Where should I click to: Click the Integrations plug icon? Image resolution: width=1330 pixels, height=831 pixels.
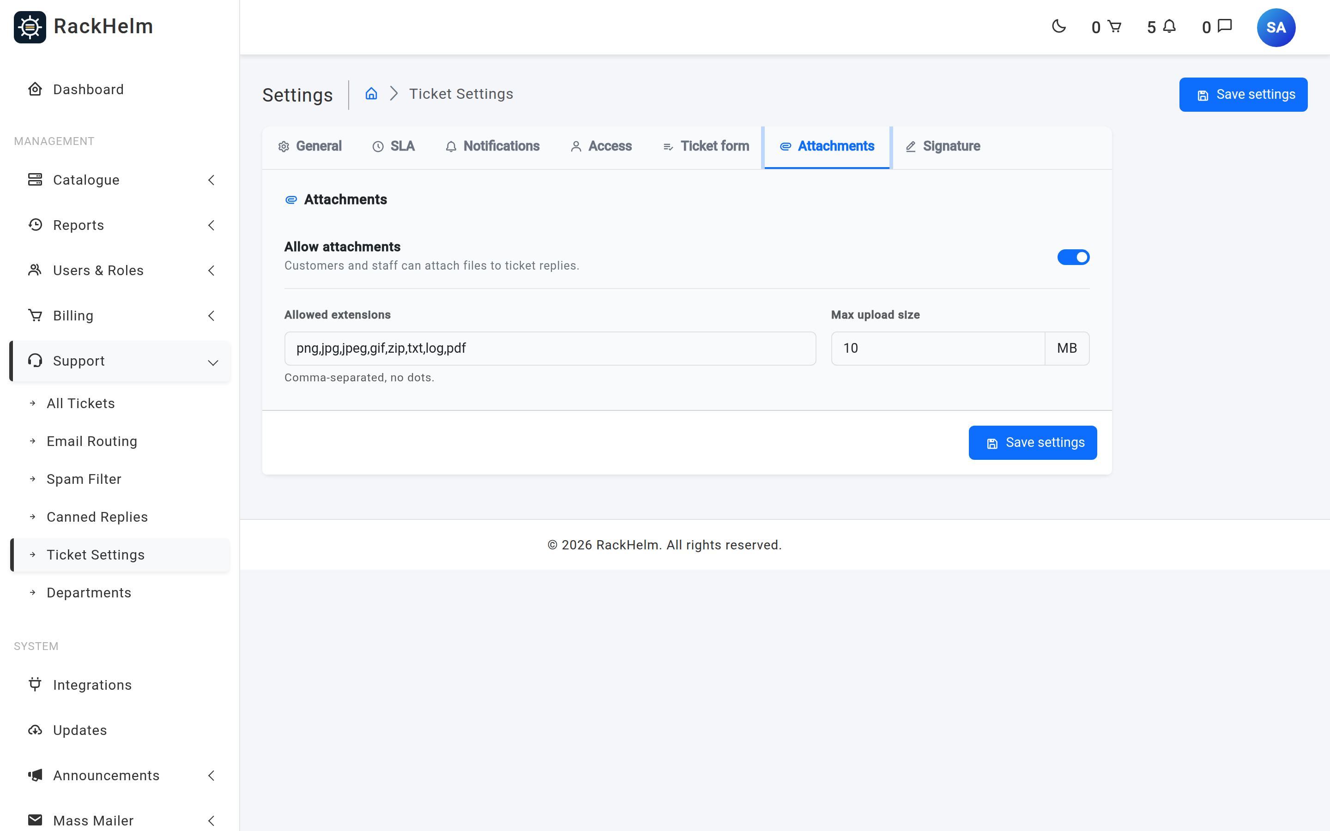[x=35, y=684]
